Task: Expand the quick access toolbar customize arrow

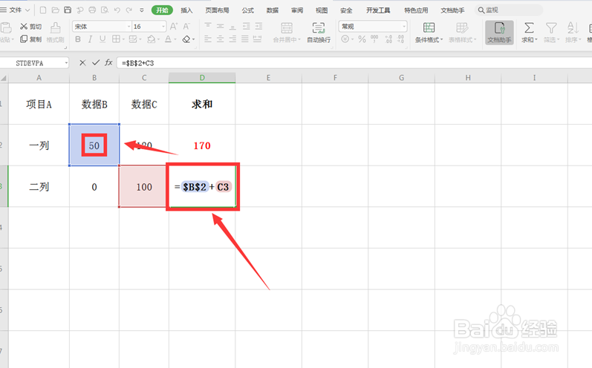Action: (x=142, y=10)
